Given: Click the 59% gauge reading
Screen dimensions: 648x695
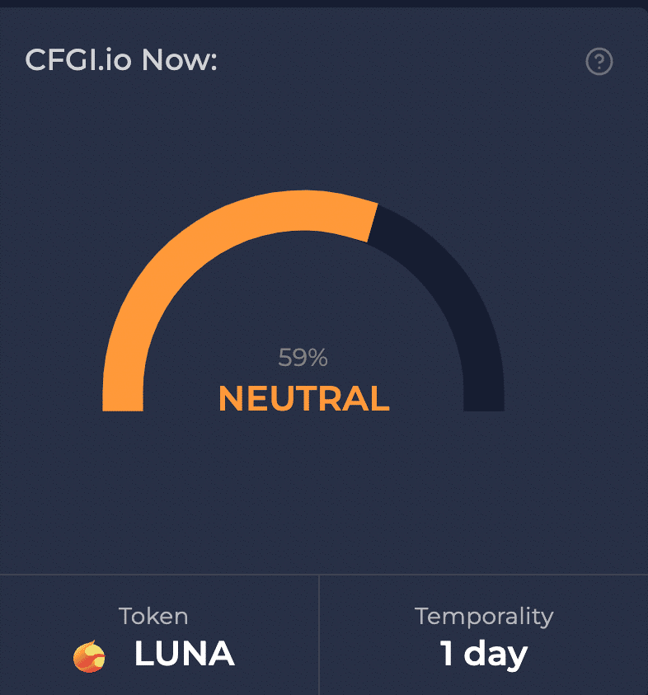Looking at the screenshot, I should point(303,357).
